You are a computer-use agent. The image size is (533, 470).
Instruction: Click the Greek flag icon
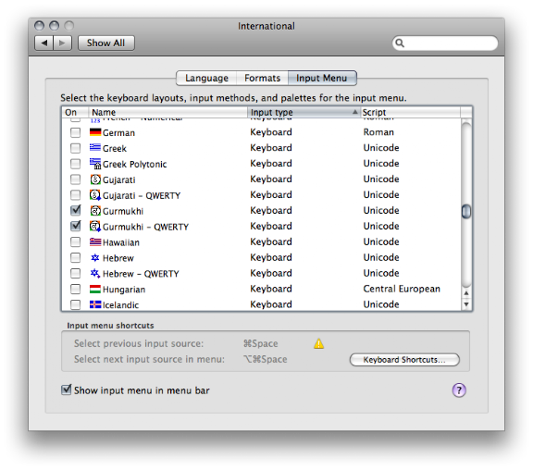pyautogui.click(x=95, y=147)
